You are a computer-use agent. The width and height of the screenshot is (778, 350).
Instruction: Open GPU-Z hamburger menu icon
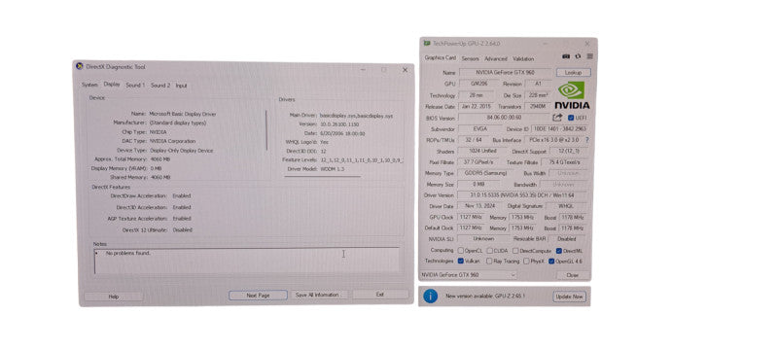pyautogui.click(x=589, y=56)
